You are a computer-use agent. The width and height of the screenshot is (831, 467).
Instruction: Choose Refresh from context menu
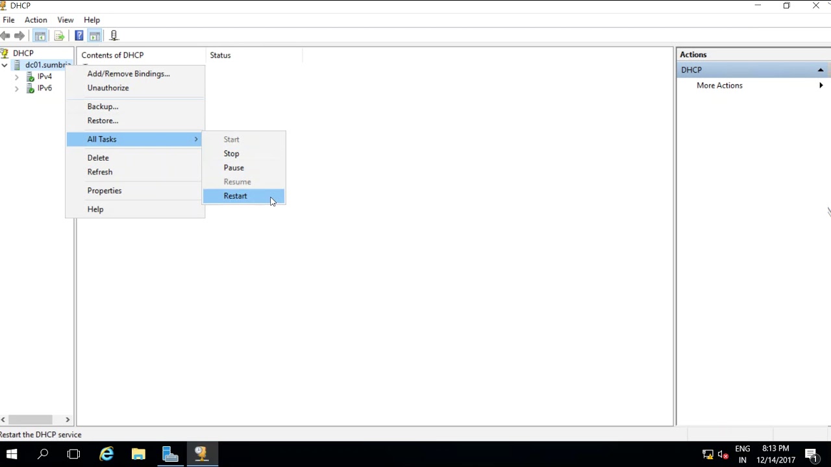point(135,173)
